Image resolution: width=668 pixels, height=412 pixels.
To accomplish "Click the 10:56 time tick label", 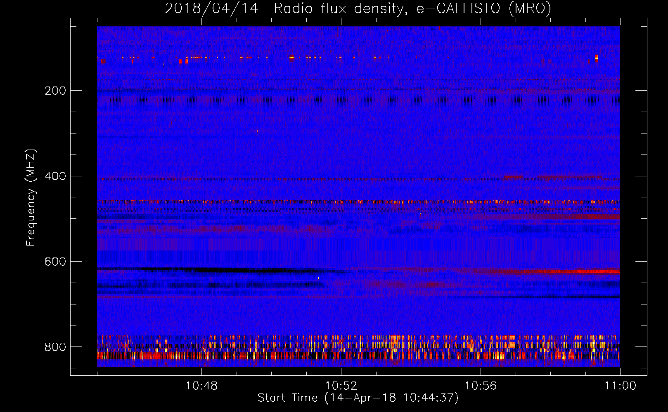I will click(x=481, y=386).
